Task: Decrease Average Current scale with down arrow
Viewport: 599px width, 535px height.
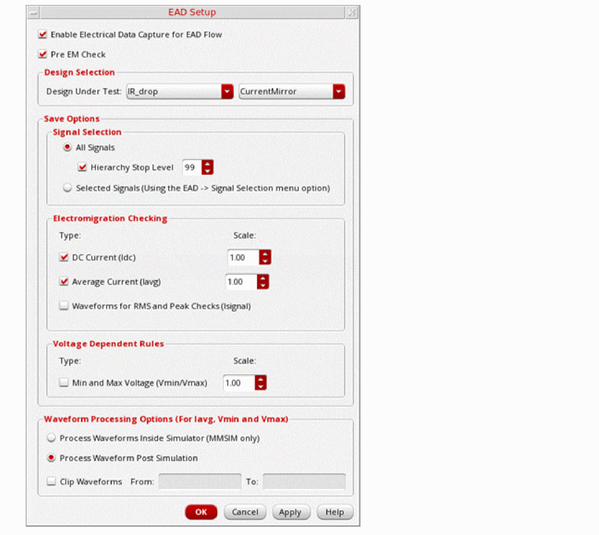Action: 263,286
